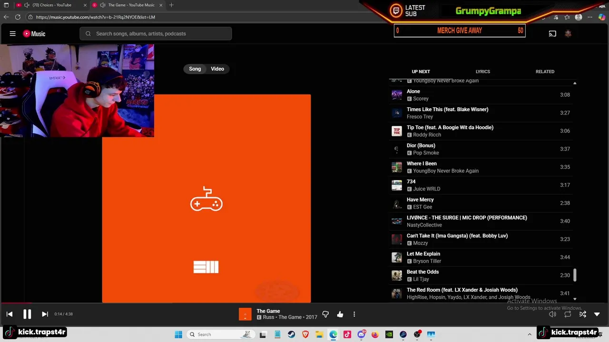609x342 pixels.
Task: Play Beat the Odds by Lil Tjay
Action: coord(481,275)
